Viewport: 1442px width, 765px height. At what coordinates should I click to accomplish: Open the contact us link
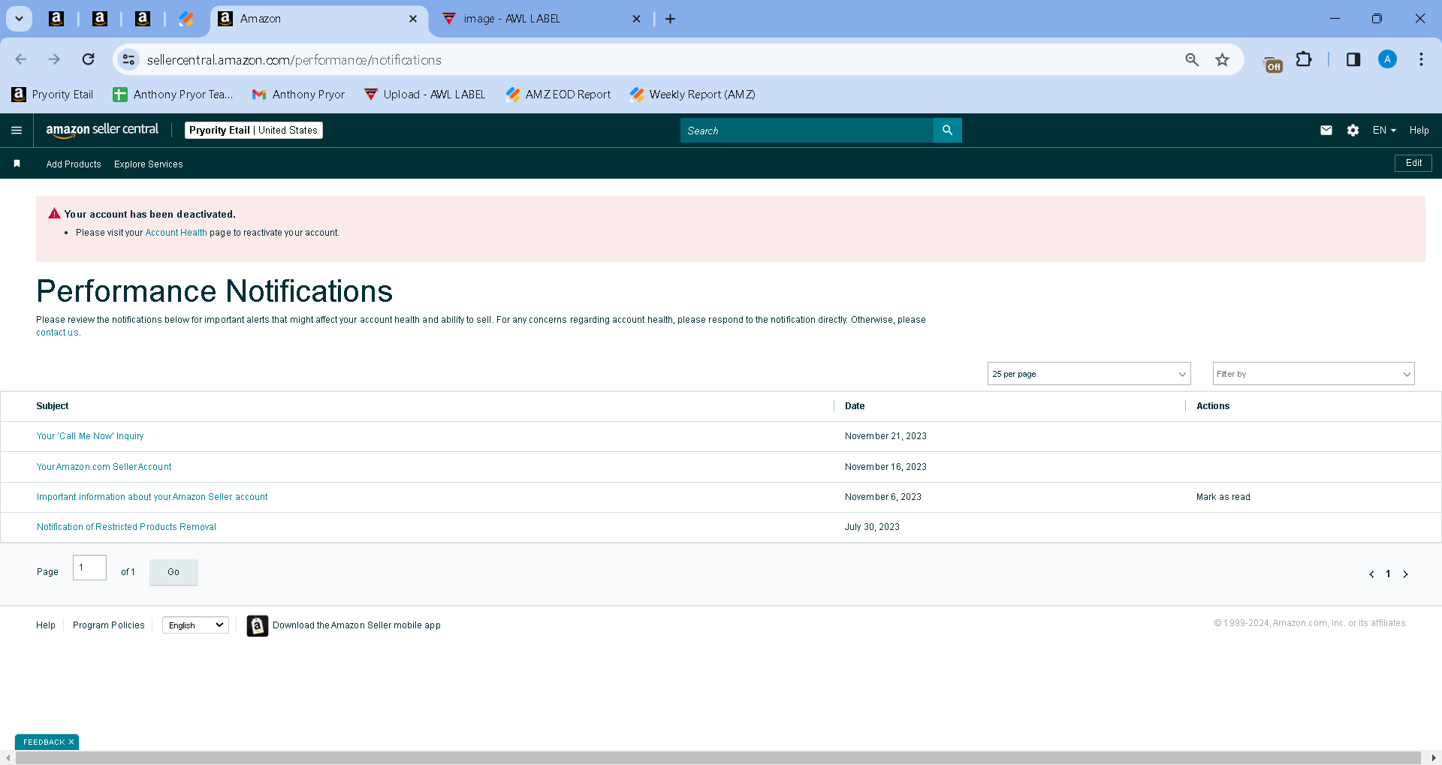pos(57,333)
